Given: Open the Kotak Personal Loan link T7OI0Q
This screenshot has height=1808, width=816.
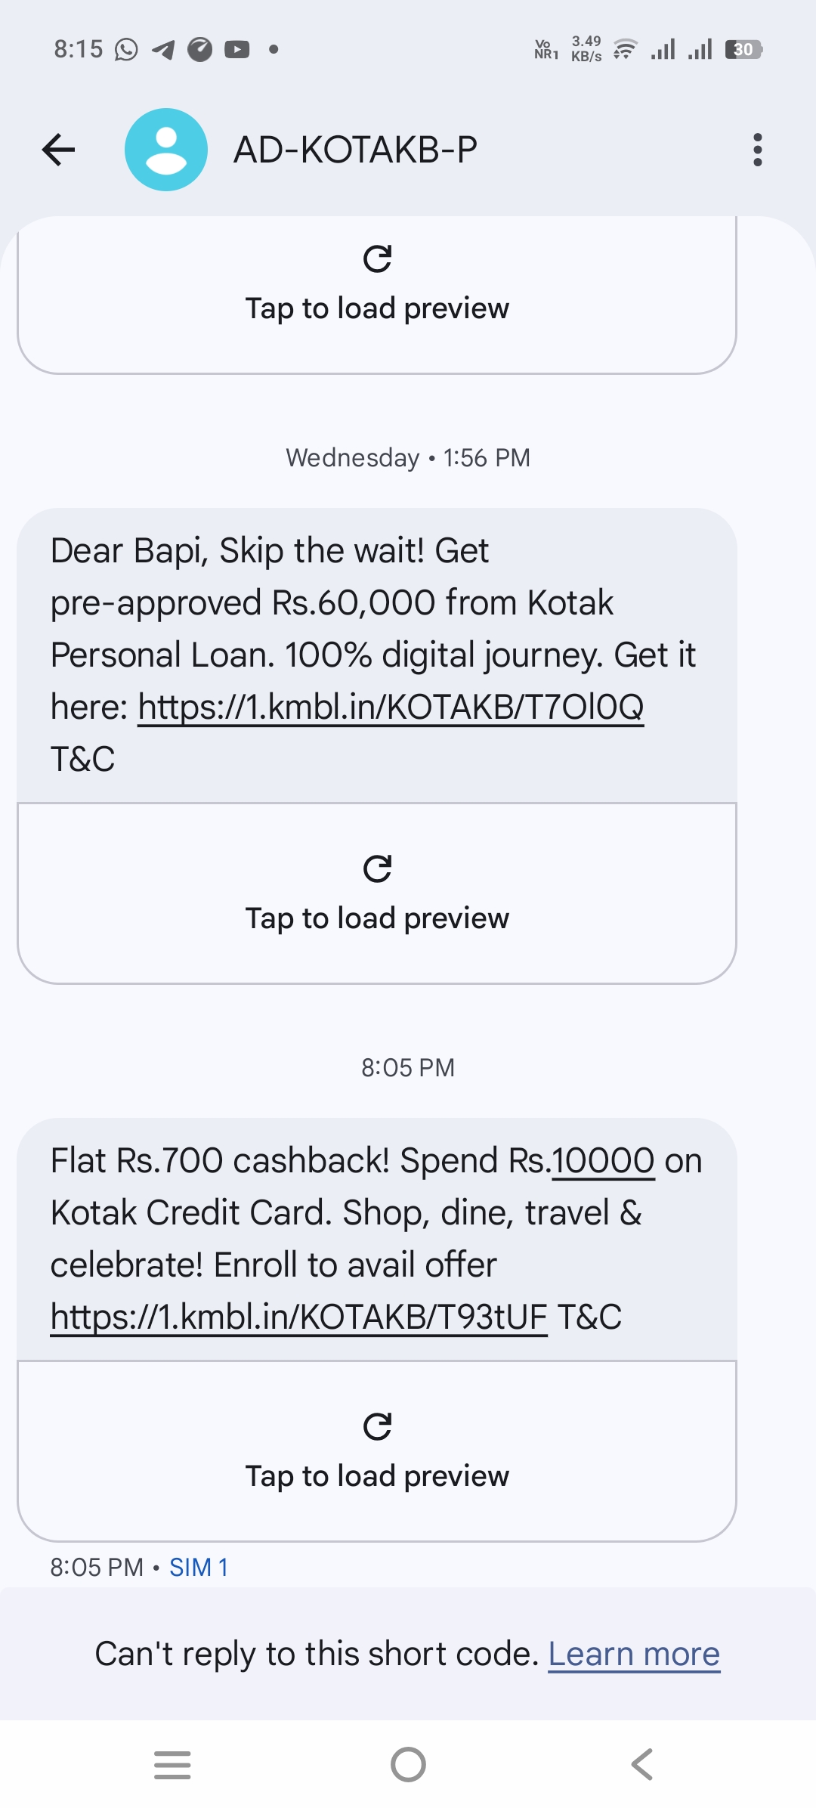Looking at the screenshot, I should tap(391, 707).
